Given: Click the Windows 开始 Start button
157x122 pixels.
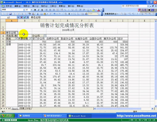Looking at the screenshot, I should (x=7, y=116).
